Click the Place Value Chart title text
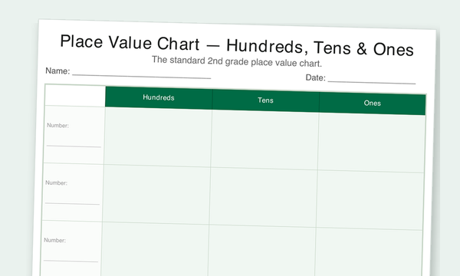Viewport: 460px width, 276px height. pyautogui.click(x=237, y=45)
